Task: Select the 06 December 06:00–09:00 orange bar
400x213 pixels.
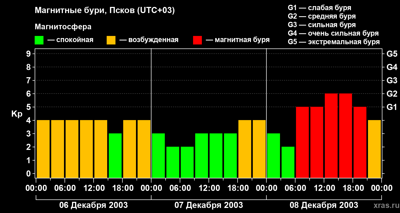Action: pos(72,149)
